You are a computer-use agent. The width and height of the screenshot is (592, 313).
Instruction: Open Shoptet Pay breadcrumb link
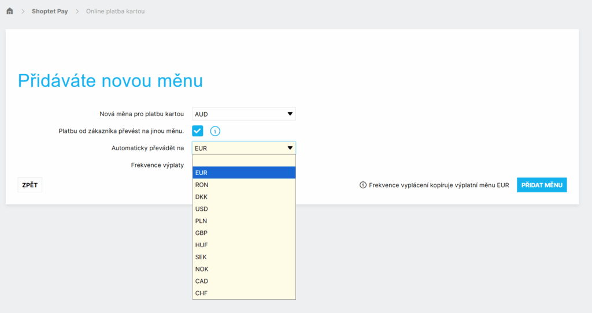[x=50, y=12]
